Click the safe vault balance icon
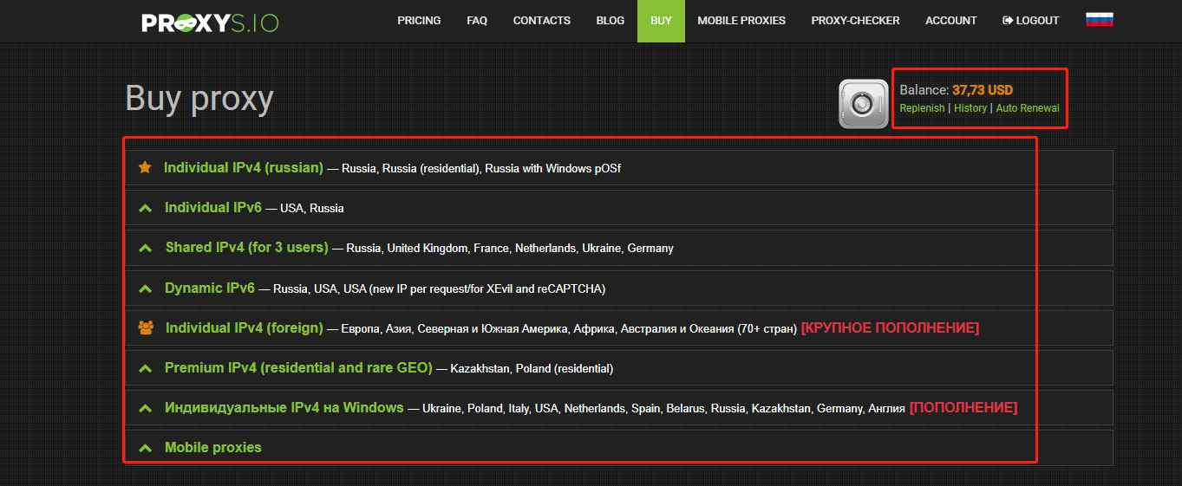Viewport: 1182px width, 486px height. point(863,104)
